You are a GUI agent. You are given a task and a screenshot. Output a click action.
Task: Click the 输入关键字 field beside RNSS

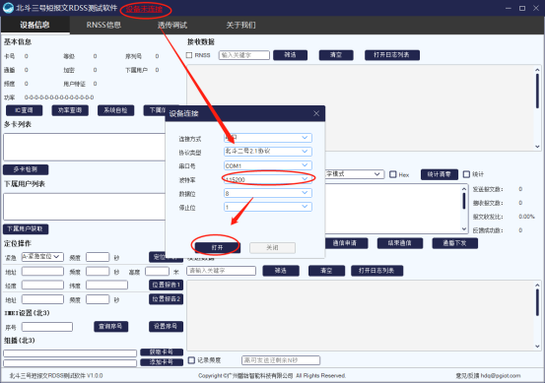click(244, 55)
